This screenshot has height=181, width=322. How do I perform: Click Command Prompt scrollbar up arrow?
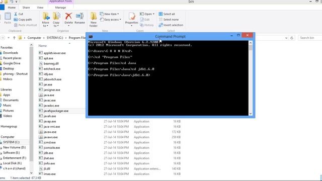pyautogui.click(x=251, y=43)
